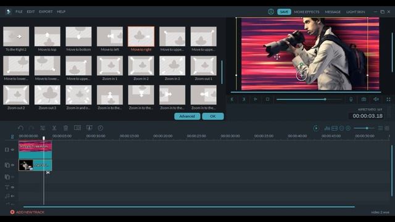The height and width of the screenshot is (222, 395).
Task: Click ADD NEW TRACK label
Action: (x=30, y=212)
